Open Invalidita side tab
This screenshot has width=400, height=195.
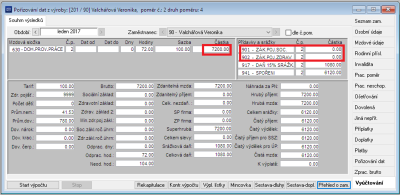[374, 64]
